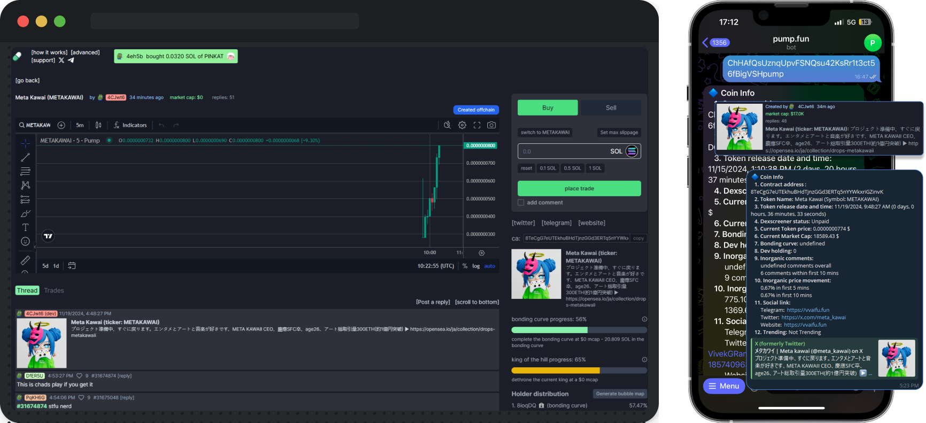This screenshot has width=926, height=423.
Task: Select the ruler measure tool
Action: [x=25, y=260]
